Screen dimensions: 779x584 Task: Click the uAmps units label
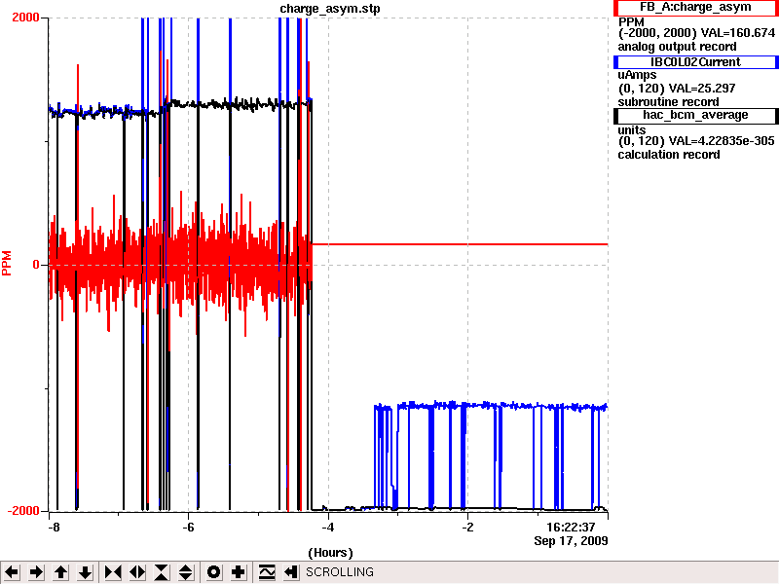[x=637, y=76]
